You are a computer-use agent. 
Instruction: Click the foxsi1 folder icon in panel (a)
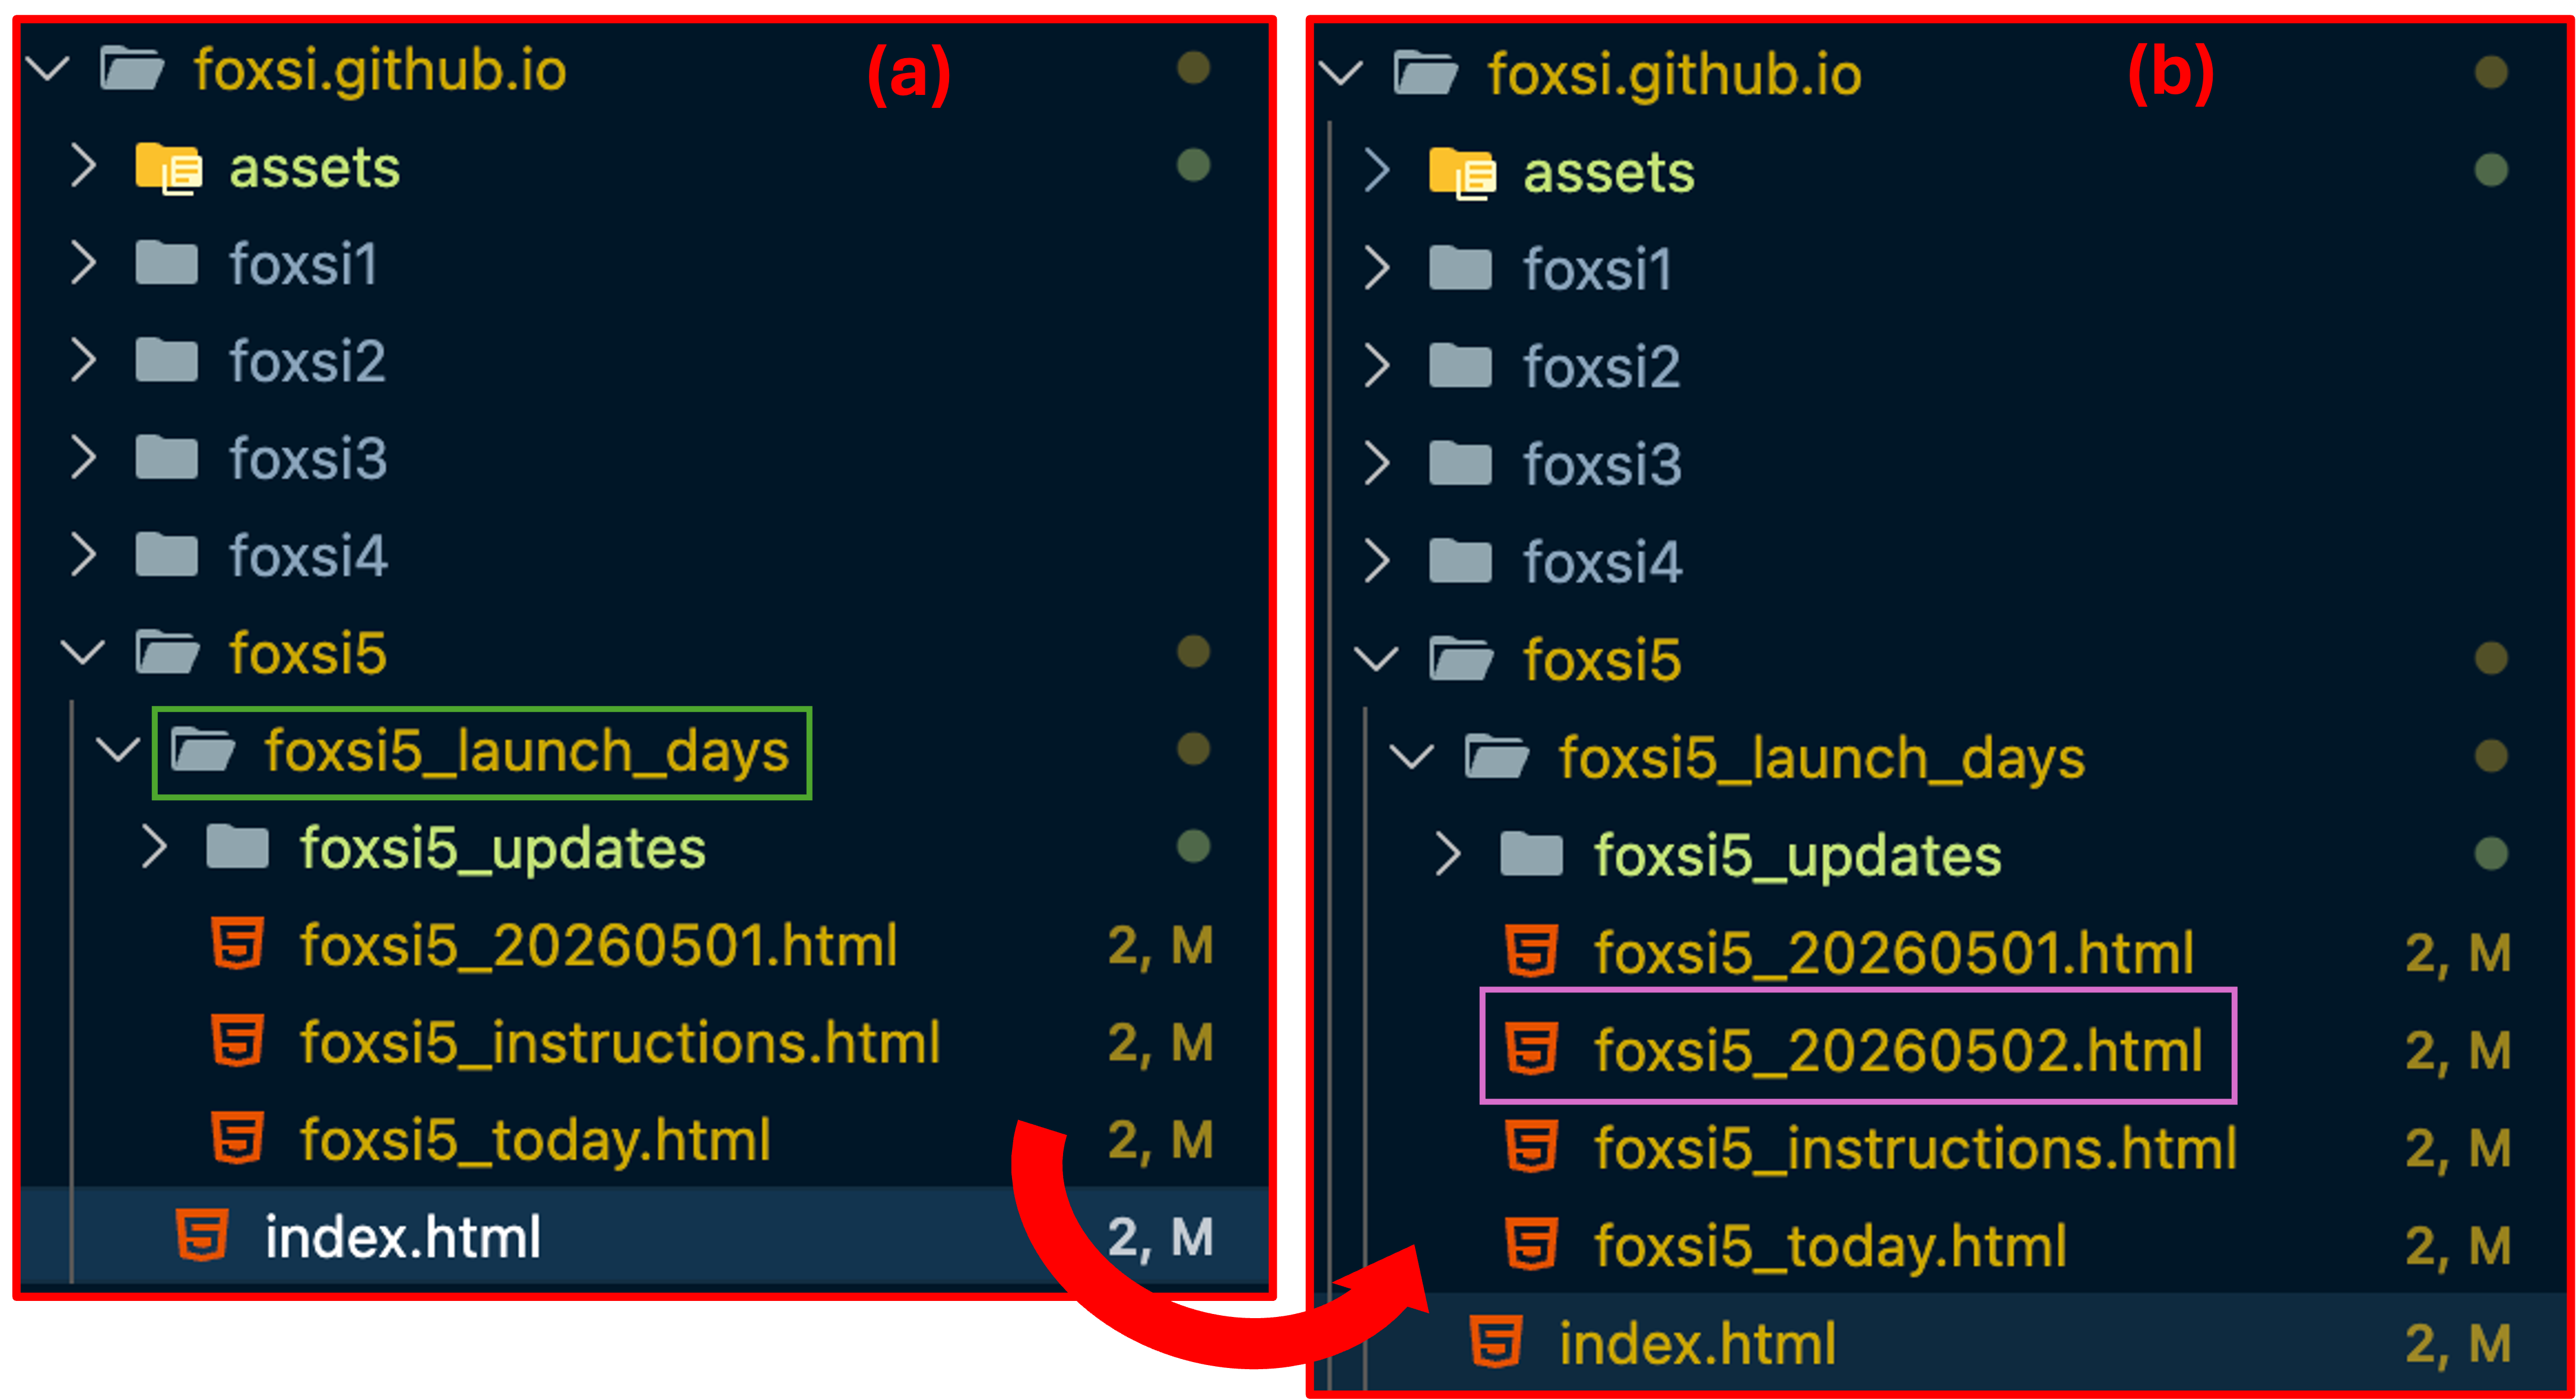166,264
